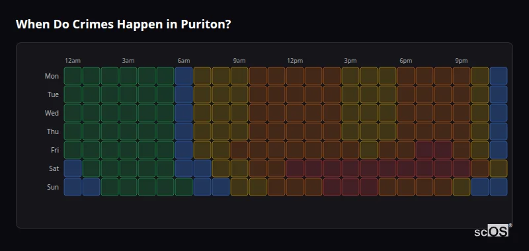Click the Thursday 2pm orange cell
This screenshot has height=251, width=529.
pyautogui.click(x=332, y=131)
